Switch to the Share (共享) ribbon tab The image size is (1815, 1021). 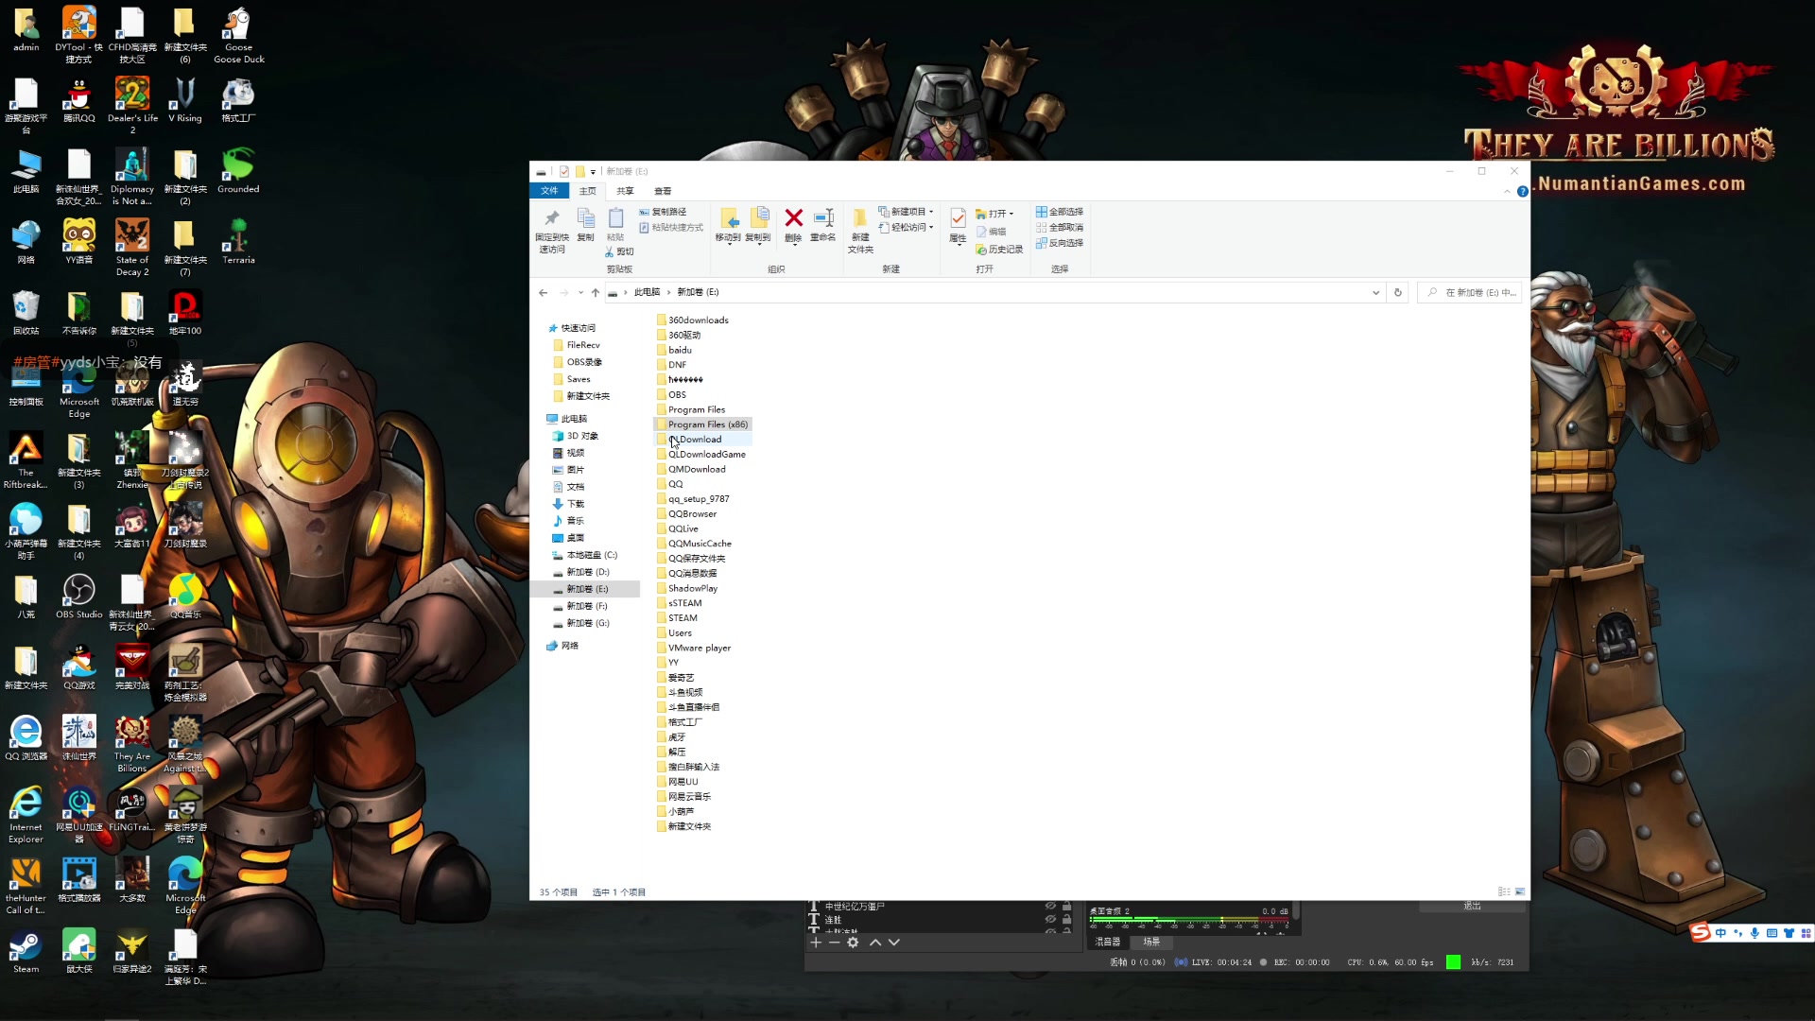point(625,191)
